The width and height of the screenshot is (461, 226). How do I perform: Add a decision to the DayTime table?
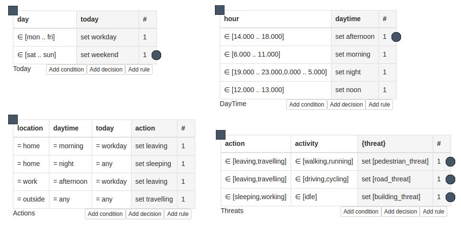(346, 105)
